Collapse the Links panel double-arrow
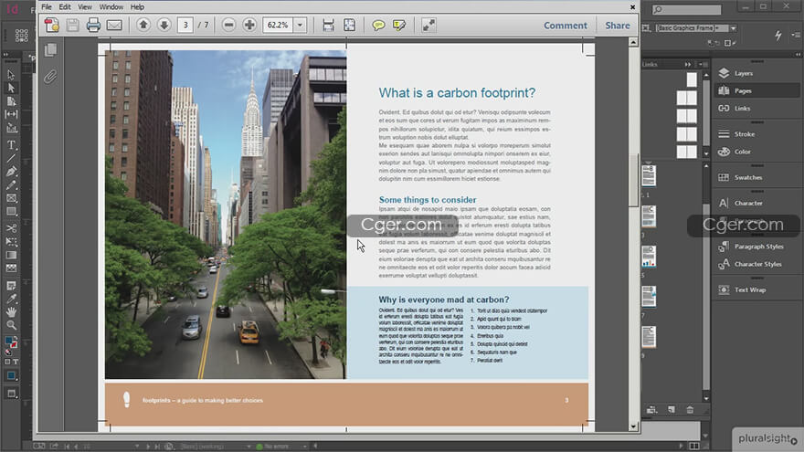The image size is (804, 452). tap(688, 64)
